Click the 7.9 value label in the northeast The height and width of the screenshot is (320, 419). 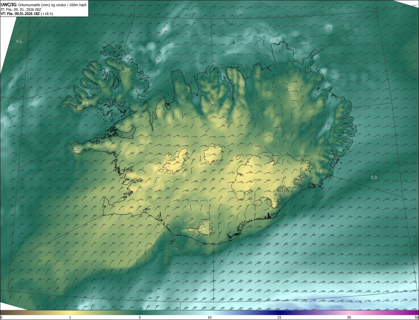pos(323,71)
